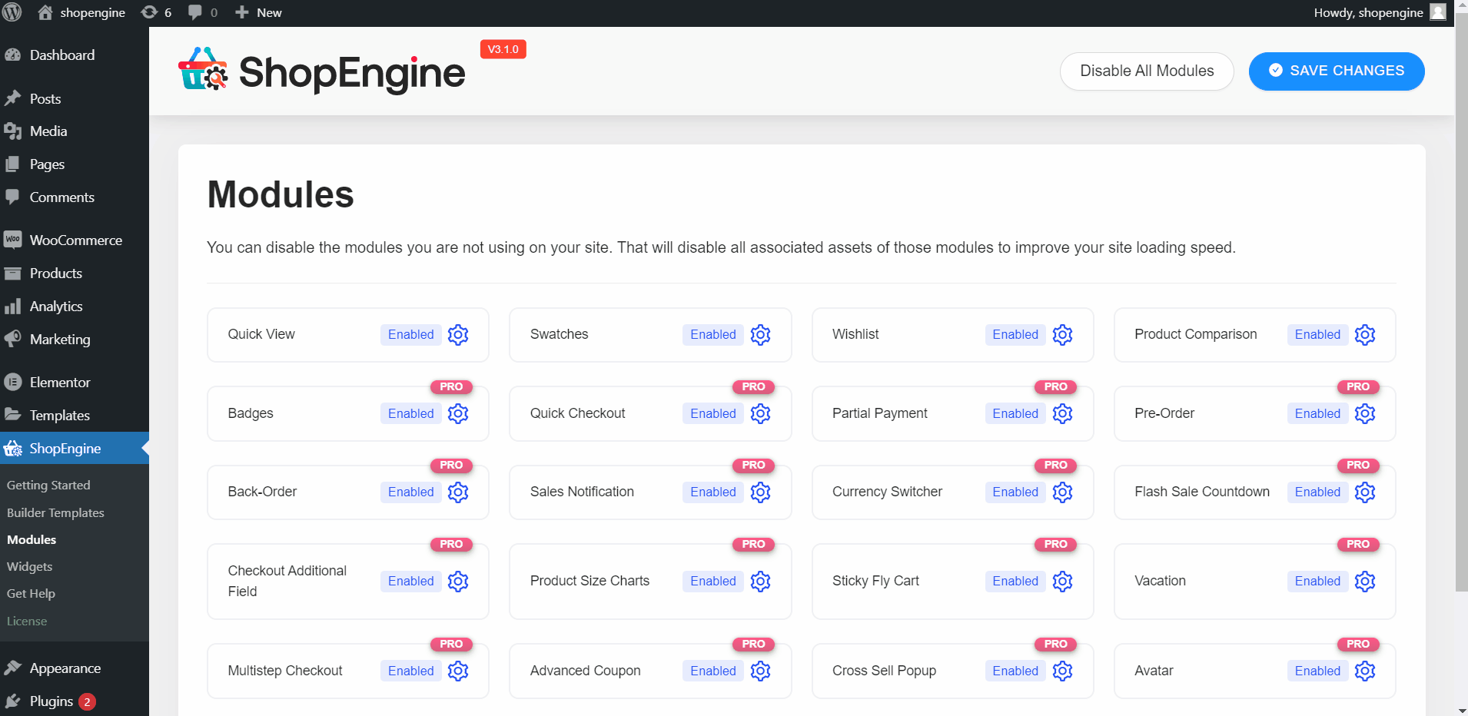
Task: Open settings gear for Quick Checkout module
Action: [x=760, y=413]
